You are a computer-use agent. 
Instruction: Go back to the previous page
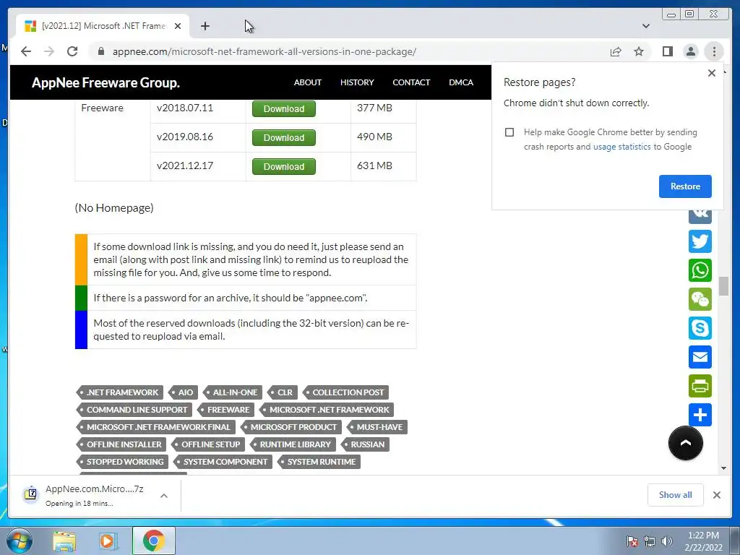(x=26, y=51)
